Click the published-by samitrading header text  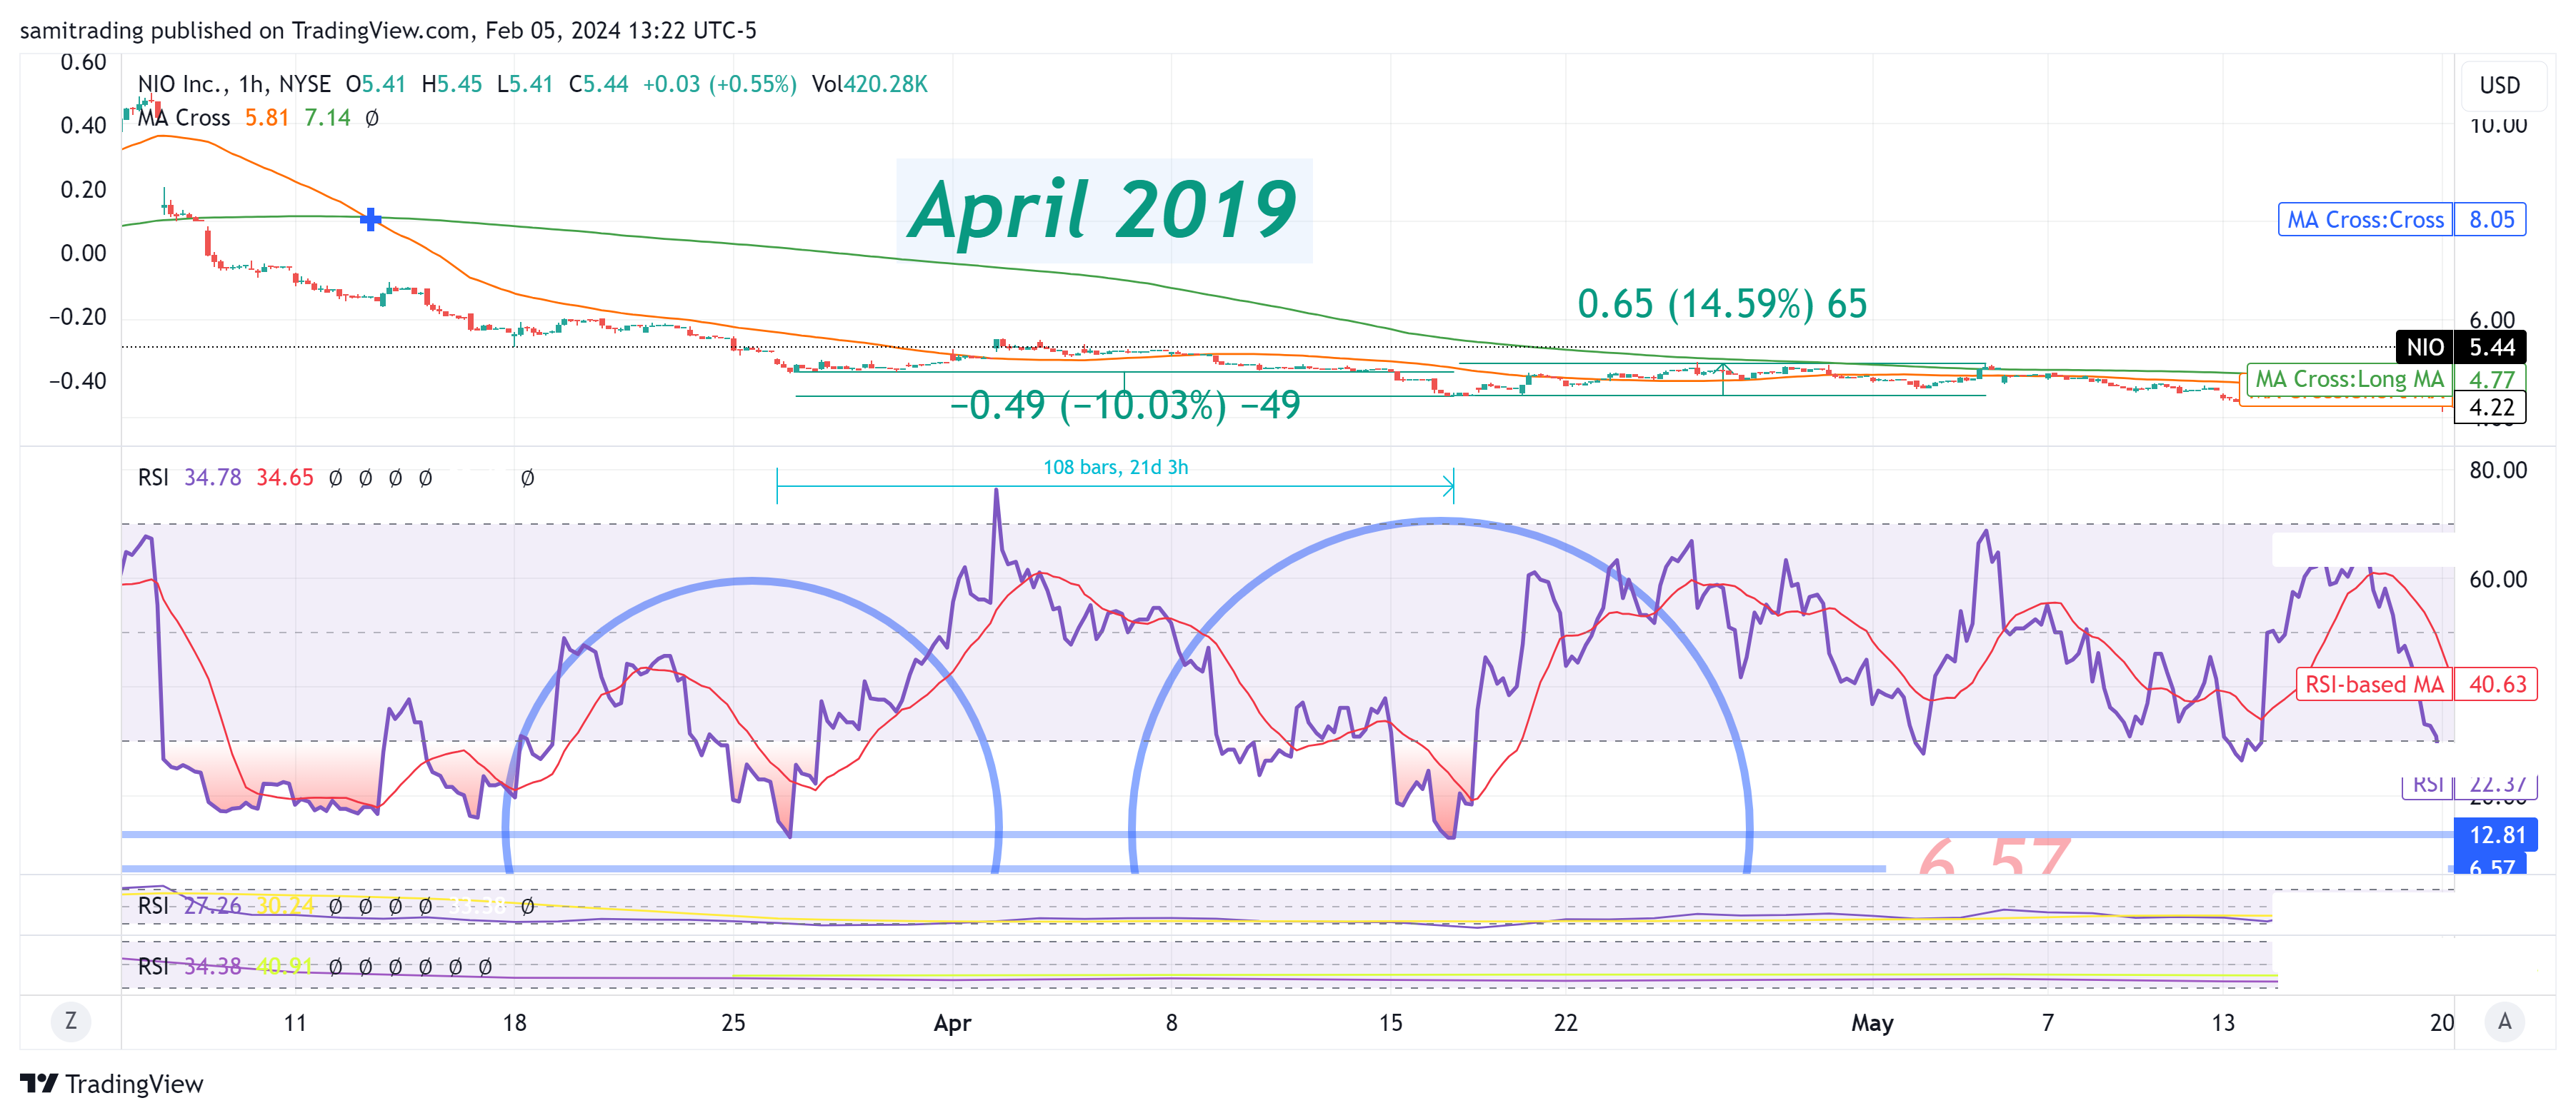[x=388, y=30]
